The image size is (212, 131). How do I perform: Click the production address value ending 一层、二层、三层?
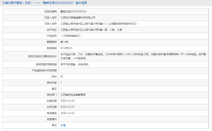tap(91, 30)
